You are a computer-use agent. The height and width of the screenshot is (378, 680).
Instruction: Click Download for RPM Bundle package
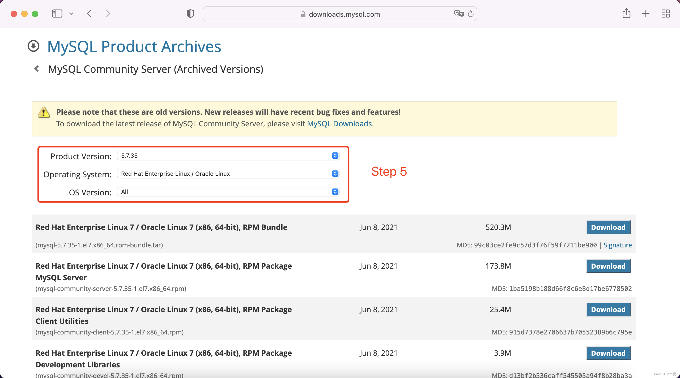[608, 227]
